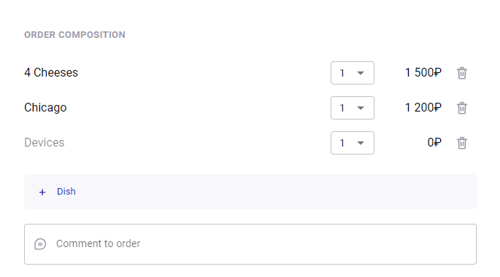Click the arrow in 4 Cheeses quantity box
Screen dimensions: 500x277
point(361,73)
